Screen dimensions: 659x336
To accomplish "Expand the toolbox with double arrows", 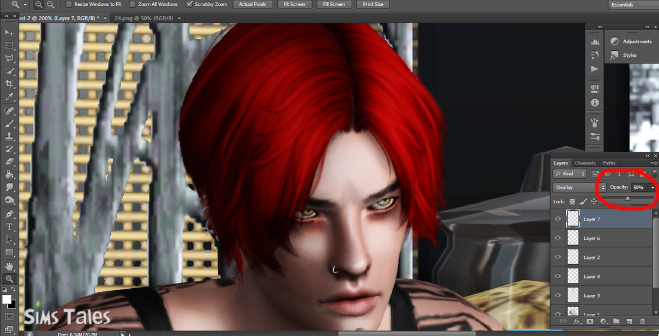I will 7,16.
